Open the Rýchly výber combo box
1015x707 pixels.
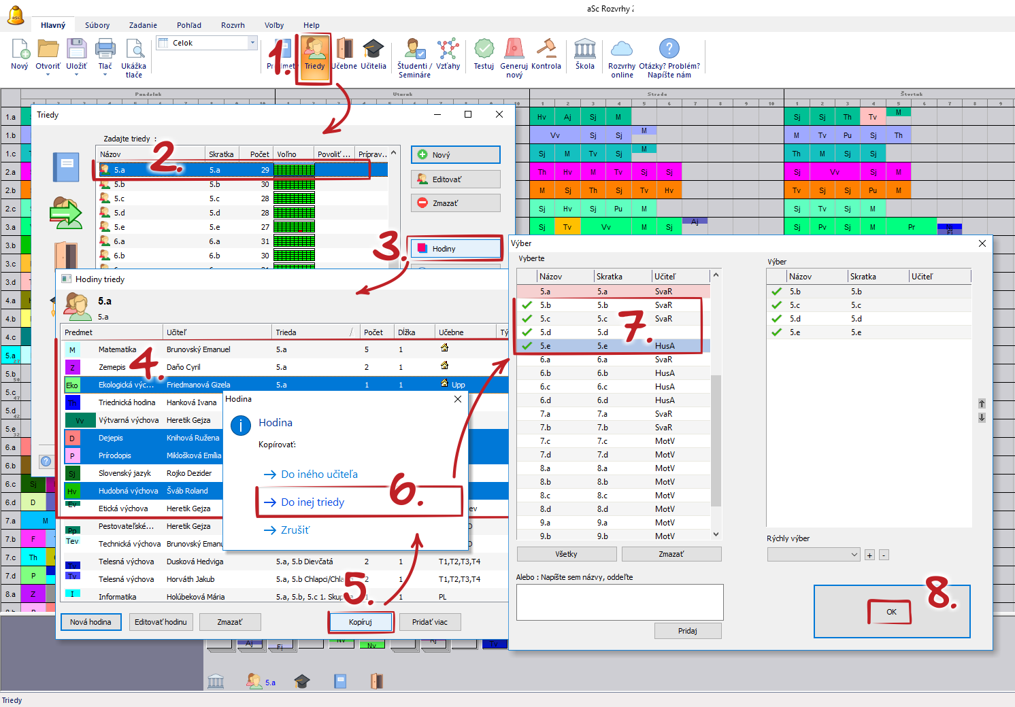tap(814, 555)
